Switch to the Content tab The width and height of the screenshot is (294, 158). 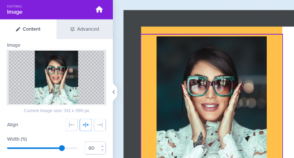pyautogui.click(x=28, y=29)
